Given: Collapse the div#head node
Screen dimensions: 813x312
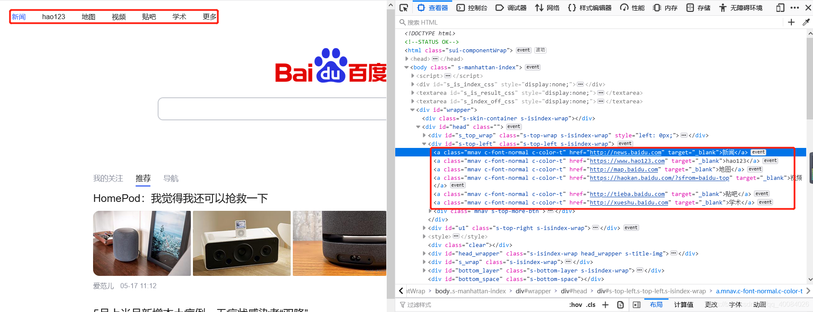Looking at the screenshot, I should pyautogui.click(x=418, y=127).
